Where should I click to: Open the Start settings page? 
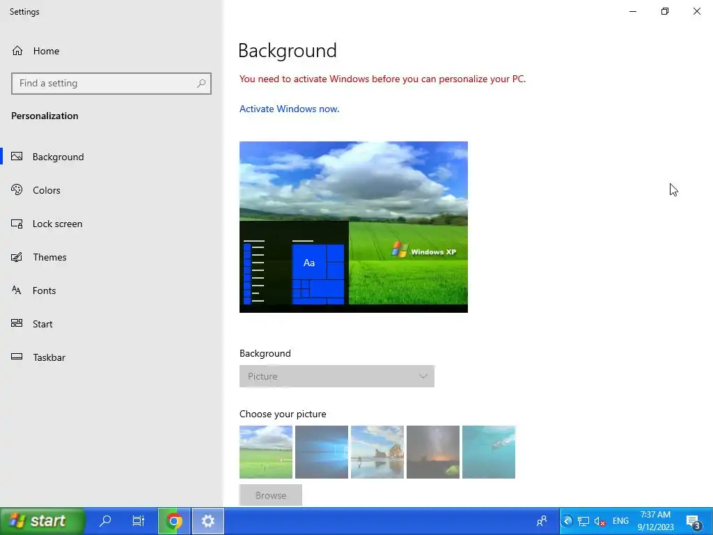click(x=111, y=324)
